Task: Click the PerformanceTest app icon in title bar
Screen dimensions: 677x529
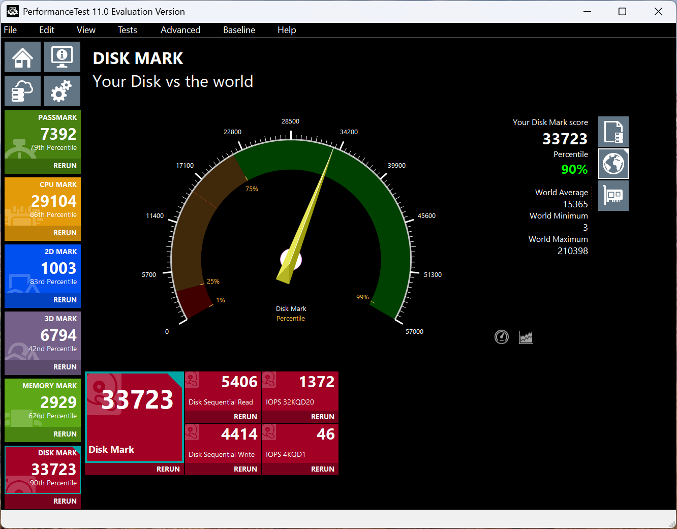Action: (x=12, y=11)
